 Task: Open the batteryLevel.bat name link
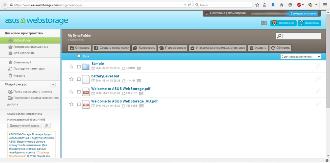pos(105,76)
